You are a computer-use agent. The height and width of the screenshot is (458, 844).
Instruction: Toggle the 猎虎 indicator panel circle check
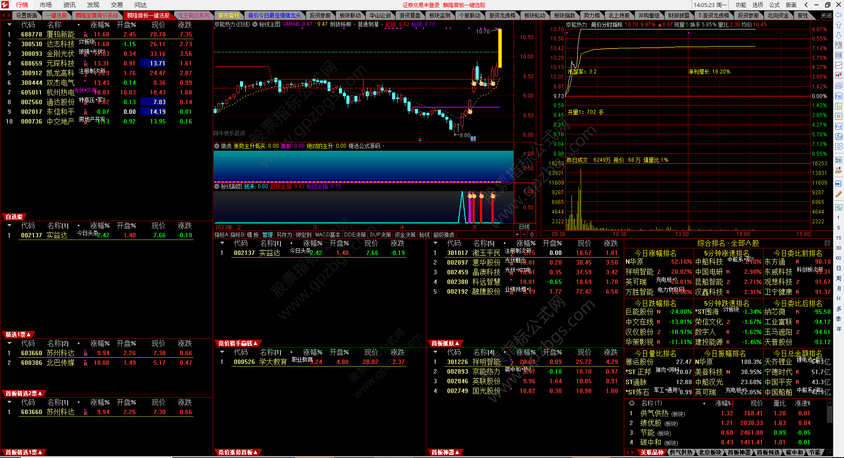(217, 146)
